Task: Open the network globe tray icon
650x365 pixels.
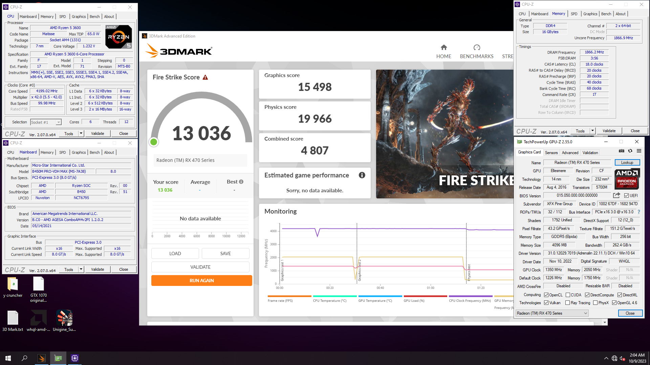Action: pos(614,358)
